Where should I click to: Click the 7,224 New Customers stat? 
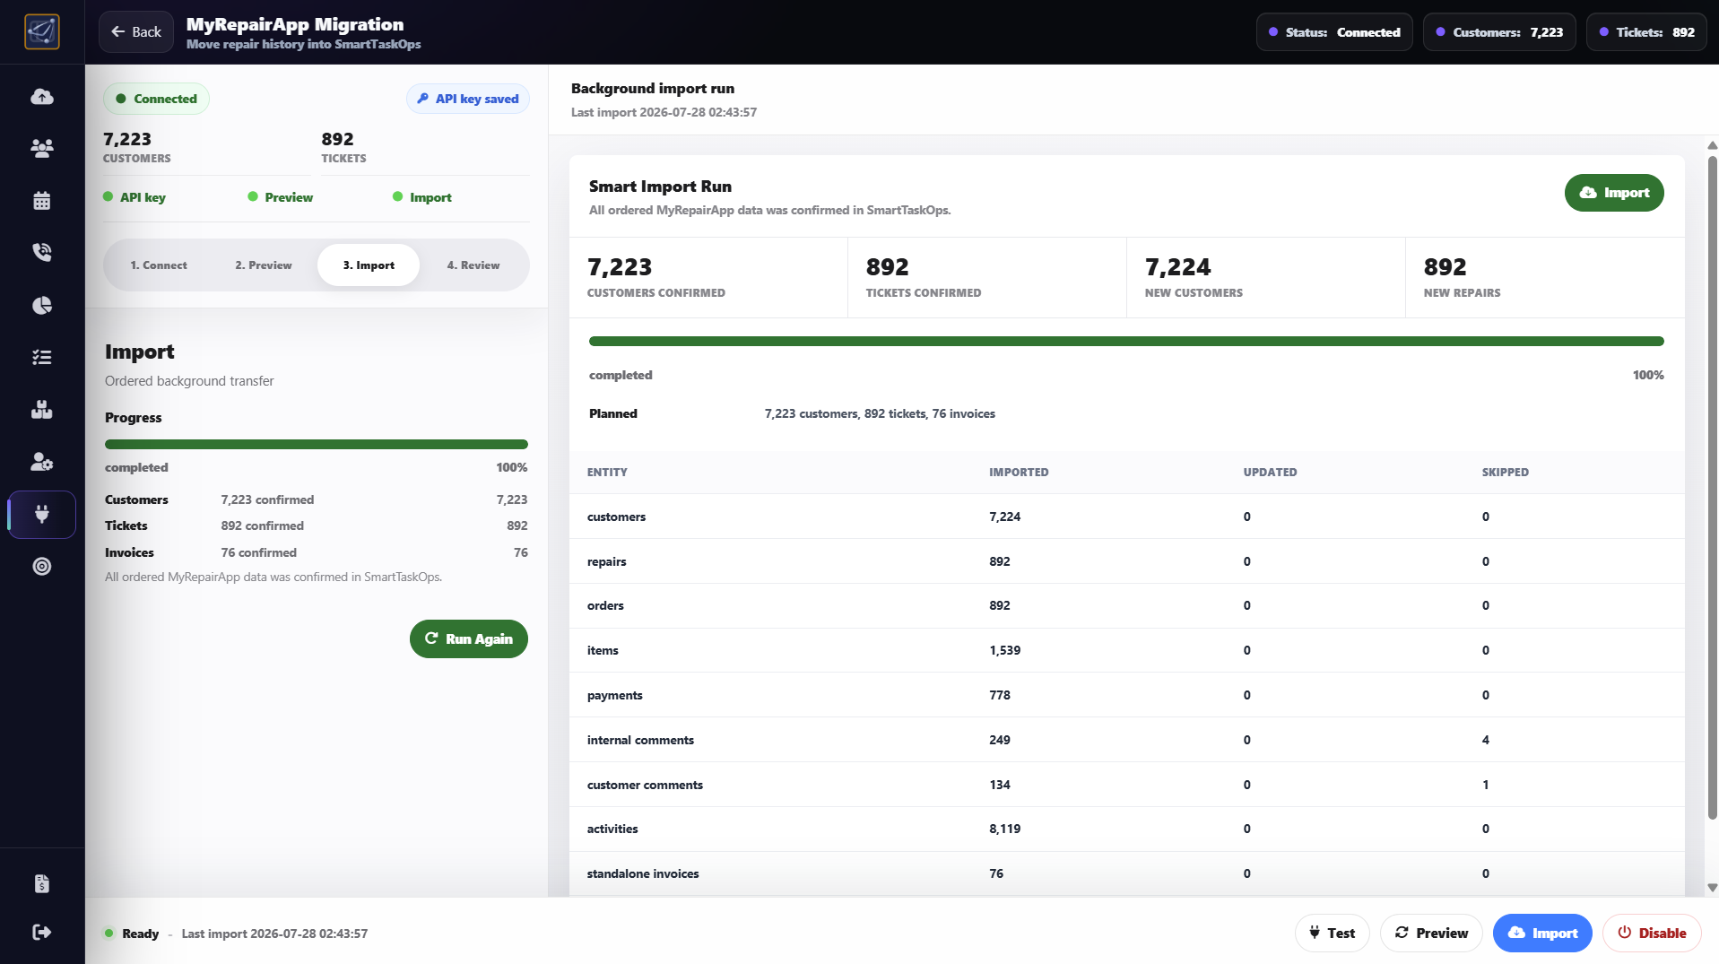[1265, 278]
